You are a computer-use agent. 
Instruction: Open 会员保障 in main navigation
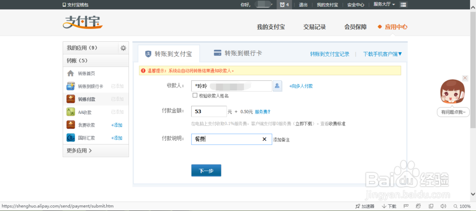point(356,27)
